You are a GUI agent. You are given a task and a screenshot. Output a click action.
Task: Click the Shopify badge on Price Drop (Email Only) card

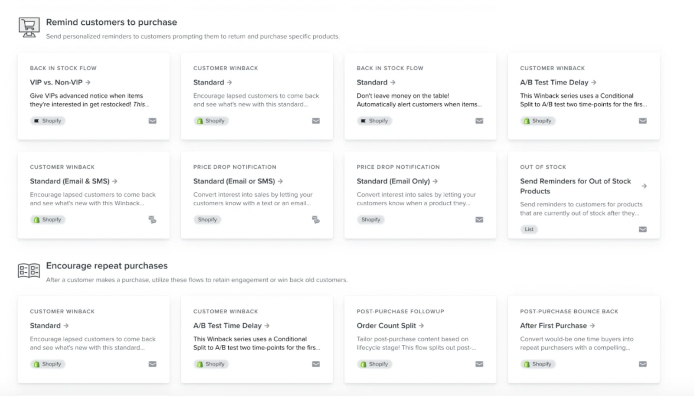[370, 219]
